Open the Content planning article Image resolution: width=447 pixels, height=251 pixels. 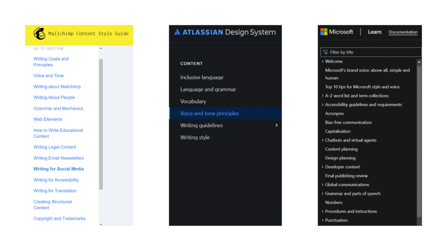[x=341, y=149]
